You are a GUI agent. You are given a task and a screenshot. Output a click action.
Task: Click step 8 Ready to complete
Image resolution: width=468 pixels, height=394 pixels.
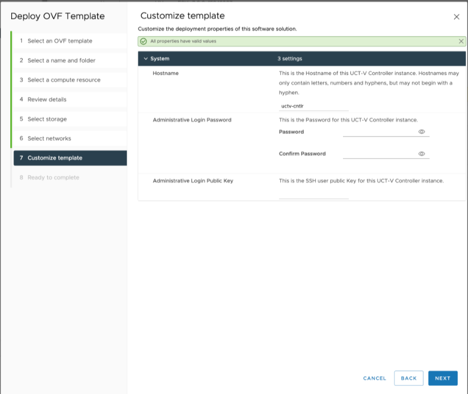[x=53, y=177]
